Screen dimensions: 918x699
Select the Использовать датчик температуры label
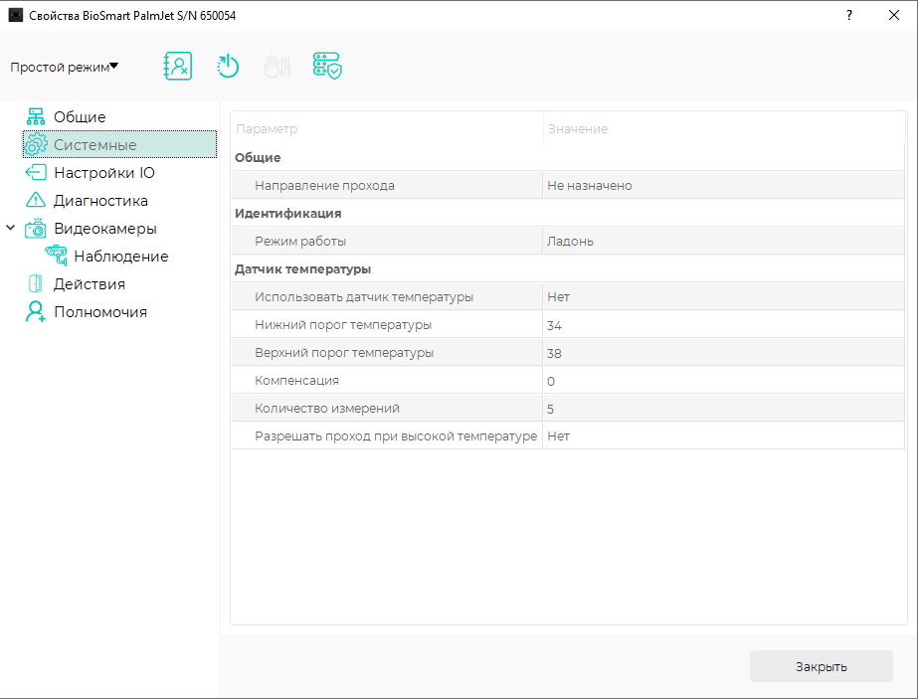pos(364,297)
